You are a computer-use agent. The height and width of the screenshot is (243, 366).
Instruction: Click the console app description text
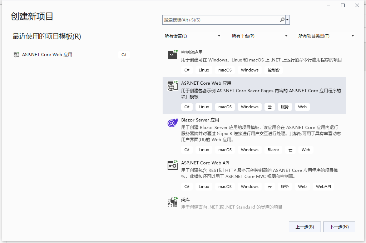[261, 60]
